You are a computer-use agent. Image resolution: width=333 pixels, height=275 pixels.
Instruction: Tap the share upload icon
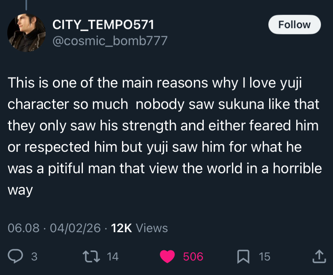click(319, 256)
